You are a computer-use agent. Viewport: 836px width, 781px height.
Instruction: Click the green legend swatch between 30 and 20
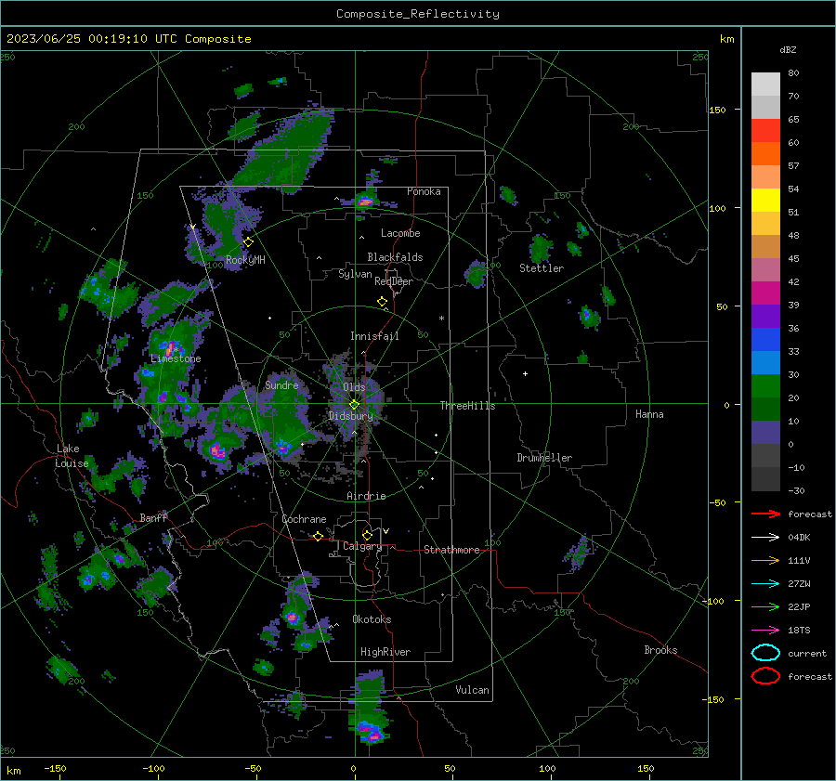point(765,386)
